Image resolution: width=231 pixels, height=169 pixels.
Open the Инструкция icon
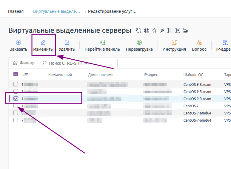(x=174, y=42)
